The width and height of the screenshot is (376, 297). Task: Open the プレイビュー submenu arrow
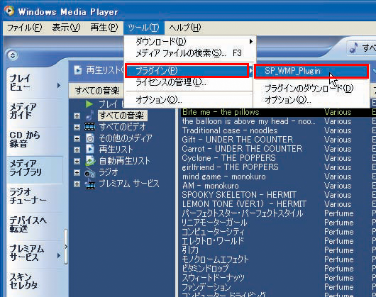tap(59, 85)
